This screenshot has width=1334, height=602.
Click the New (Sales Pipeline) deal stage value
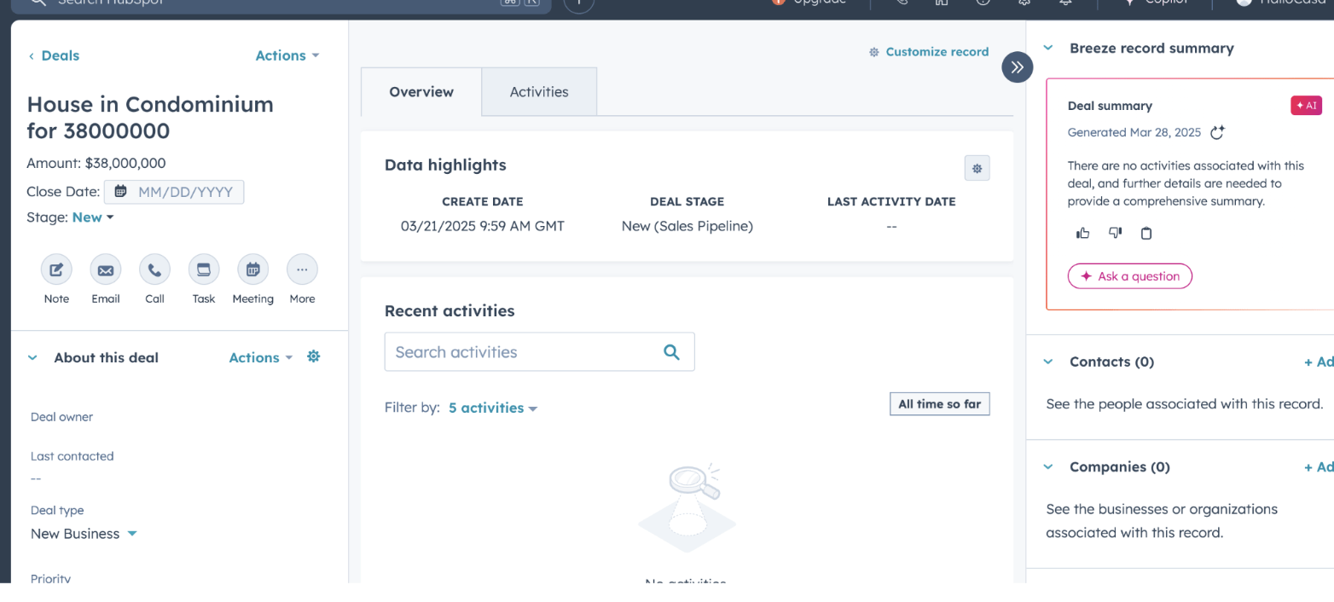coord(687,226)
